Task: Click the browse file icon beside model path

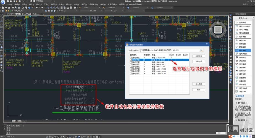Action: point(202,50)
